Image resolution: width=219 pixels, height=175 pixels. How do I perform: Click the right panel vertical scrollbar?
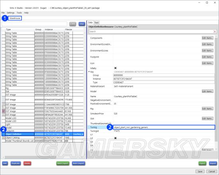pos(217,89)
